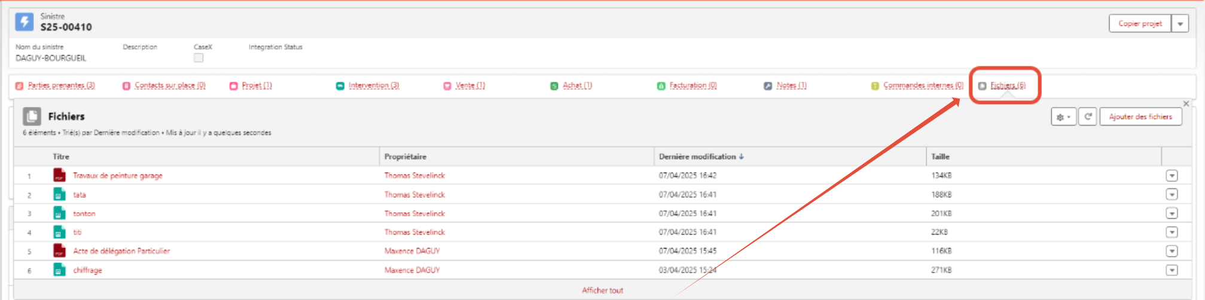The image size is (1205, 300).
Task: Open the file named tonton
Action: [x=84, y=213]
